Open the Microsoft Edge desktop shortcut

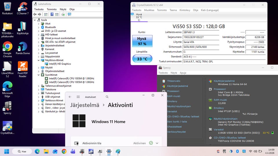7,89
